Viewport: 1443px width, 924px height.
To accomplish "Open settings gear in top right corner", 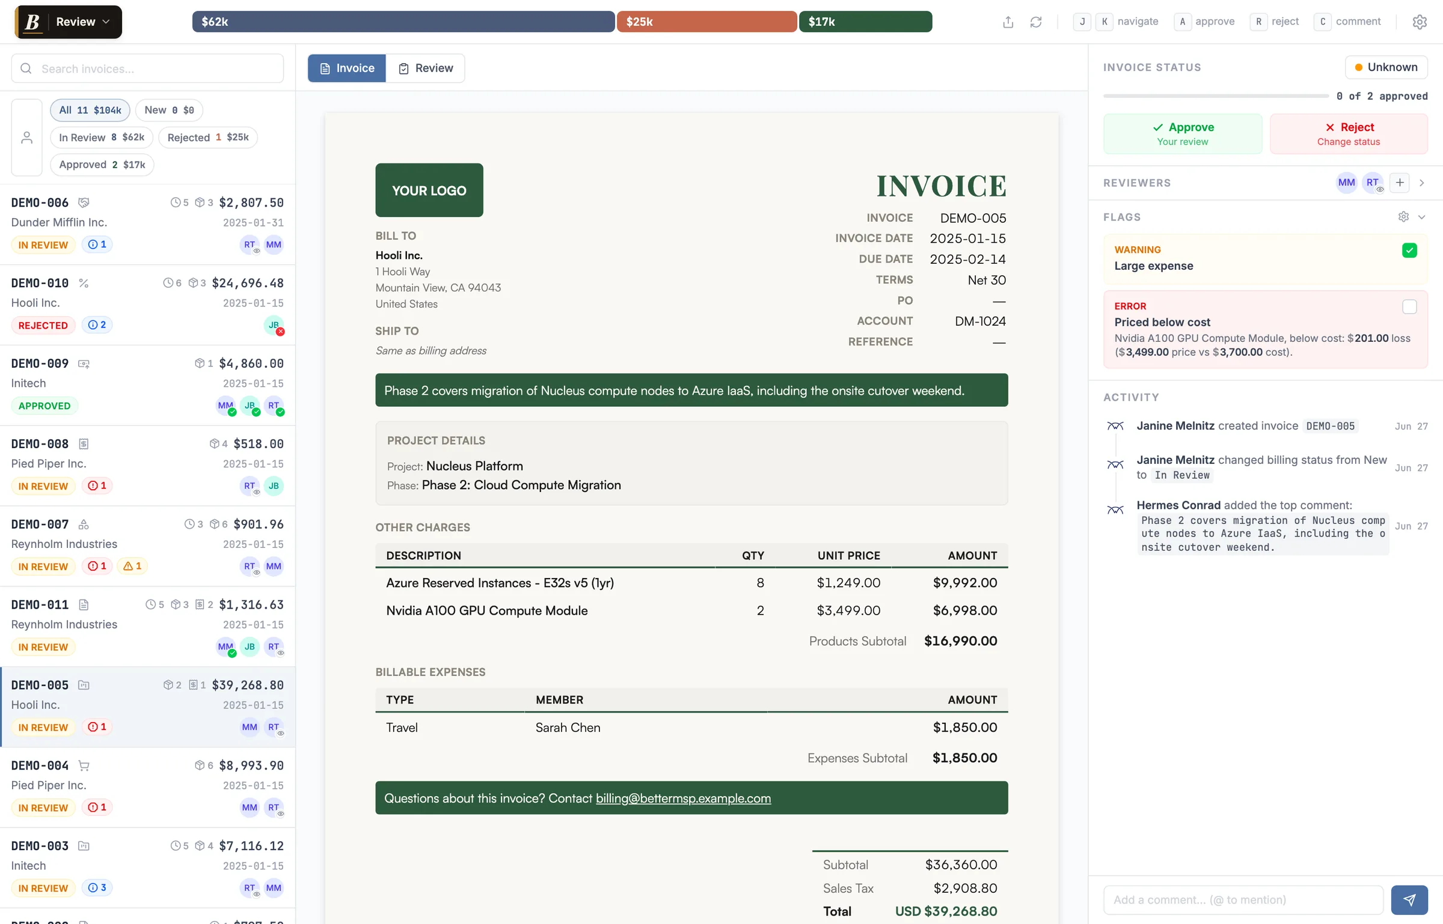I will [1420, 22].
